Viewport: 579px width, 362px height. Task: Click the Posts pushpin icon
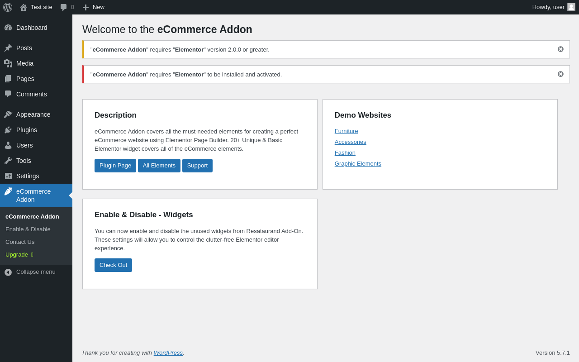[x=8, y=48]
